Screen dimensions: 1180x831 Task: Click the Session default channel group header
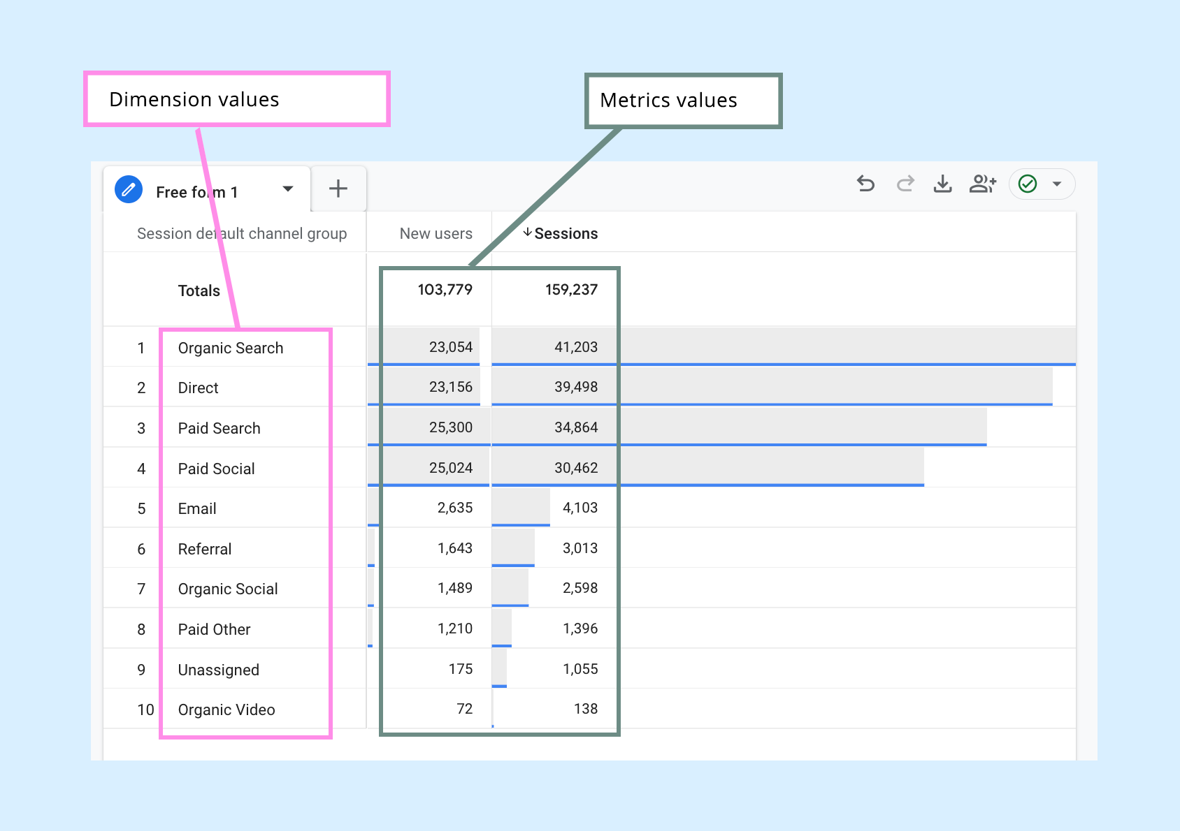pos(241,233)
